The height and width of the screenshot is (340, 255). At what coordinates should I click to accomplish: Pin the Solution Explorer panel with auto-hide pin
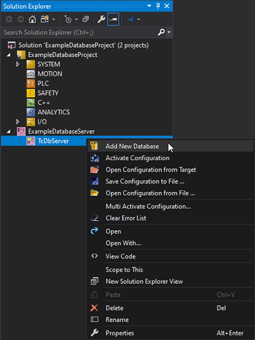click(158, 6)
